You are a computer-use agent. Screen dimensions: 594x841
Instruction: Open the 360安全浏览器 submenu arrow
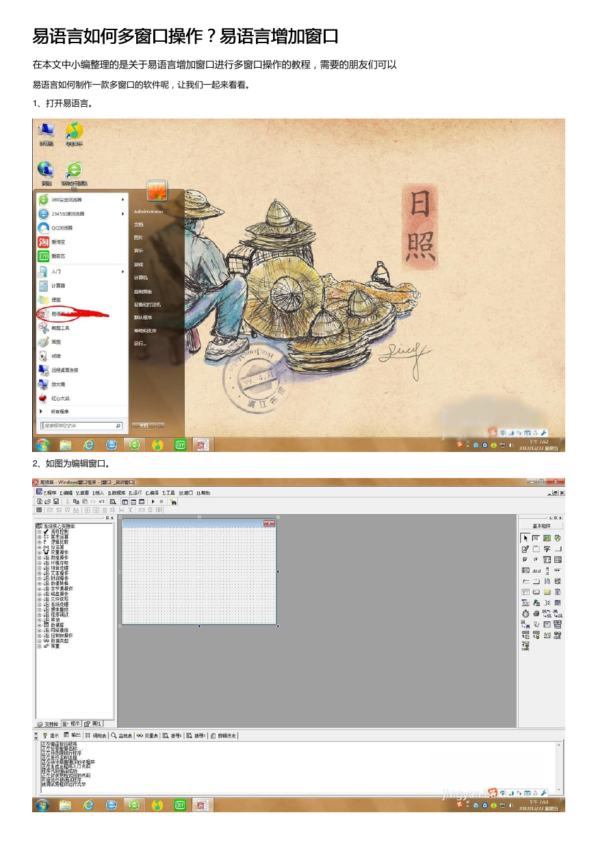123,199
